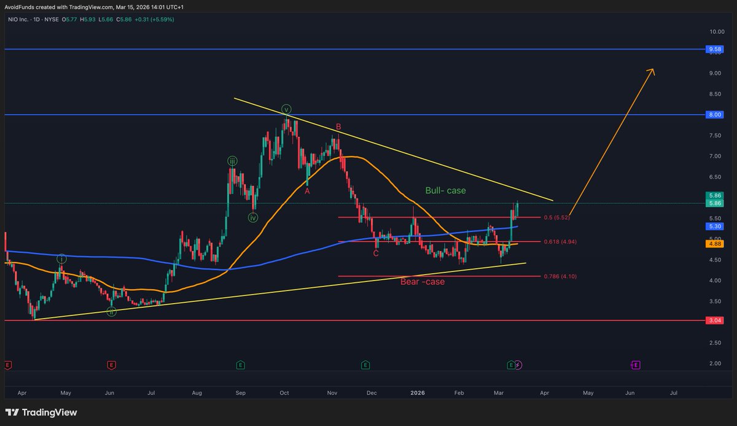Click the Sep time axis label

(x=241, y=392)
